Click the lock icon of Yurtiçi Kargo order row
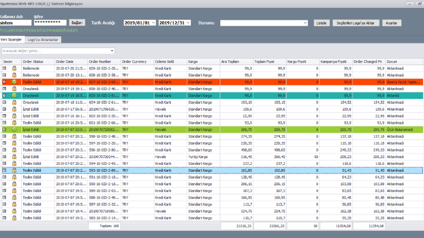 [x=14, y=157]
